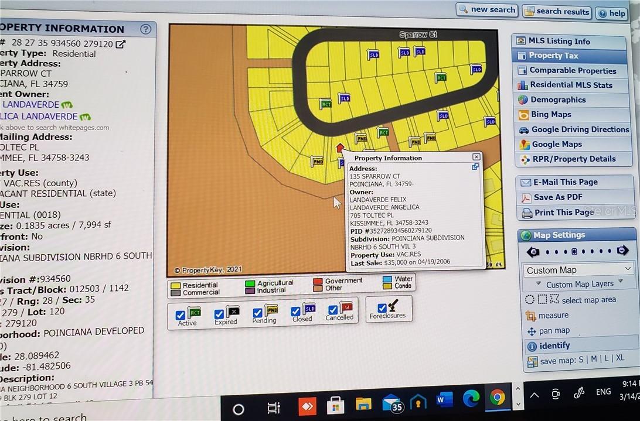Choose the circle select map area tool
This screenshot has height=421, width=640.
click(x=530, y=300)
